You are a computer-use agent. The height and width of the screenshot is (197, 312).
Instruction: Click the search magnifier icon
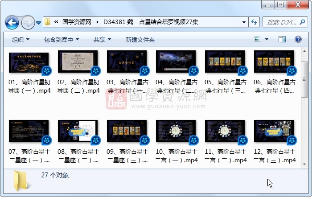pos(302,22)
